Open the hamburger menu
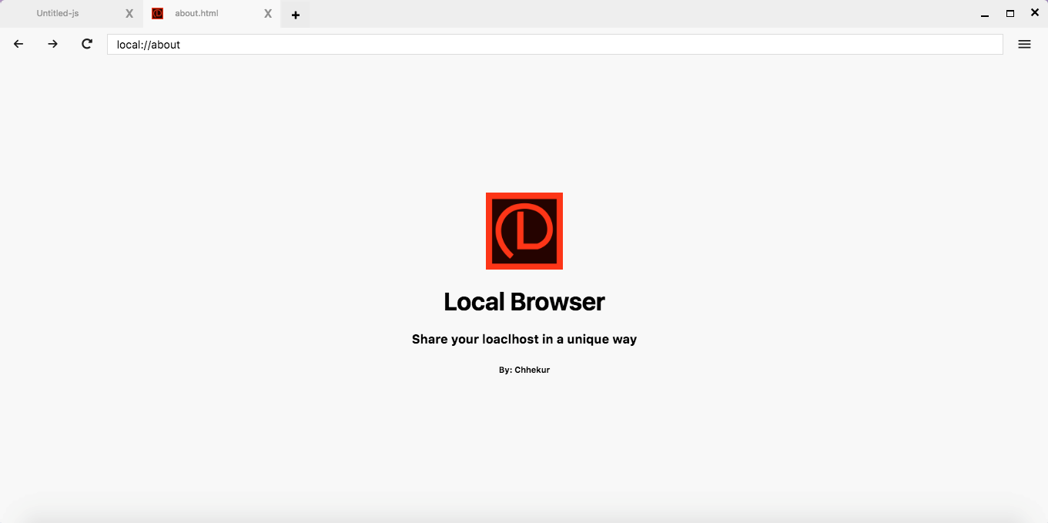Image resolution: width=1048 pixels, height=523 pixels. pyautogui.click(x=1024, y=45)
